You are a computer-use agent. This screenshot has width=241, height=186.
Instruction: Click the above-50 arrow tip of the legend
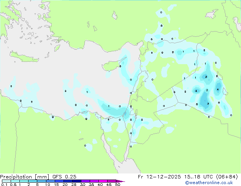121,181
